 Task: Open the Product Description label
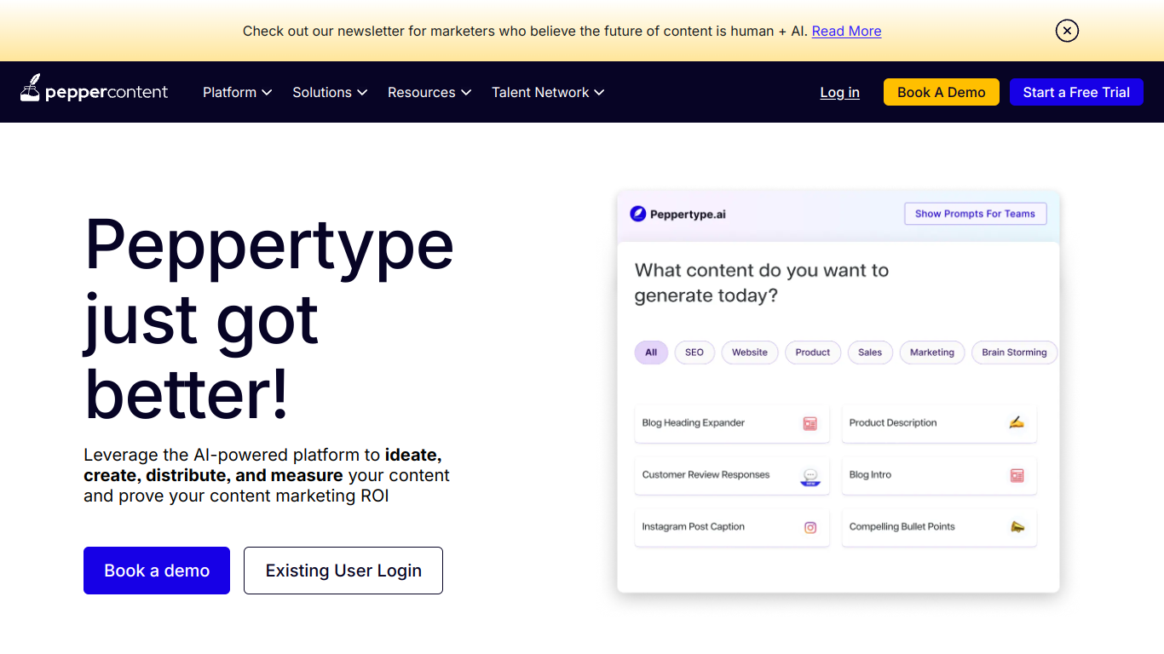(893, 422)
